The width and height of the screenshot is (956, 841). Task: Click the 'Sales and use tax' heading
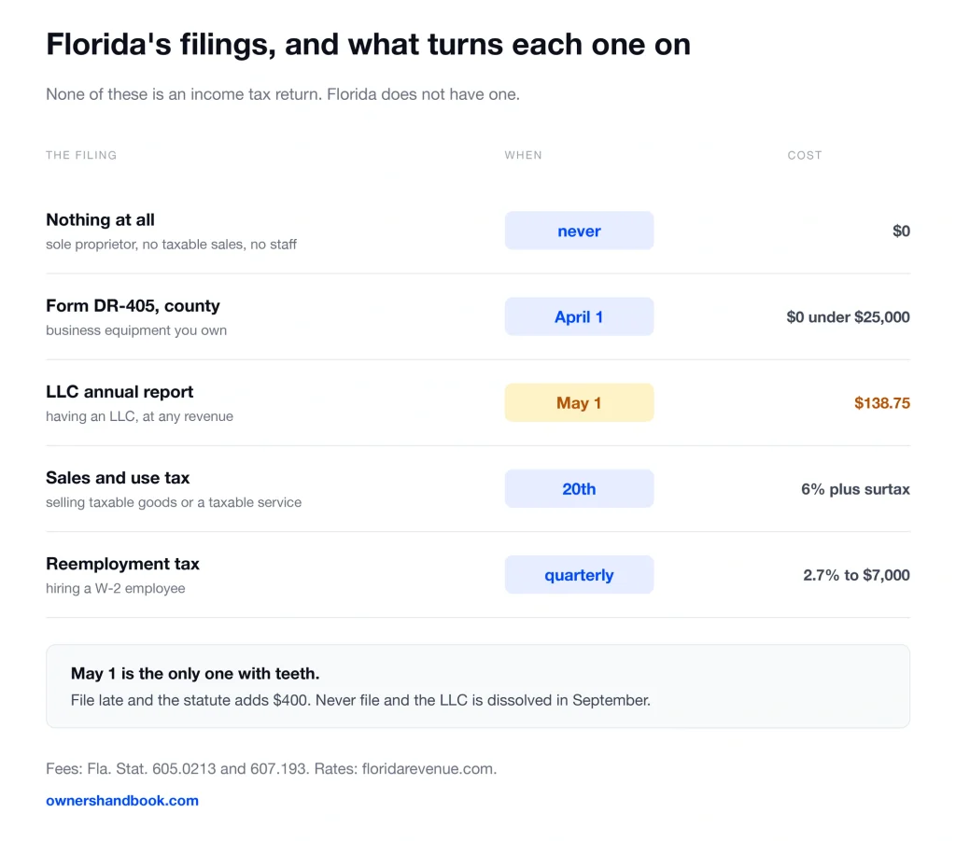click(118, 477)
